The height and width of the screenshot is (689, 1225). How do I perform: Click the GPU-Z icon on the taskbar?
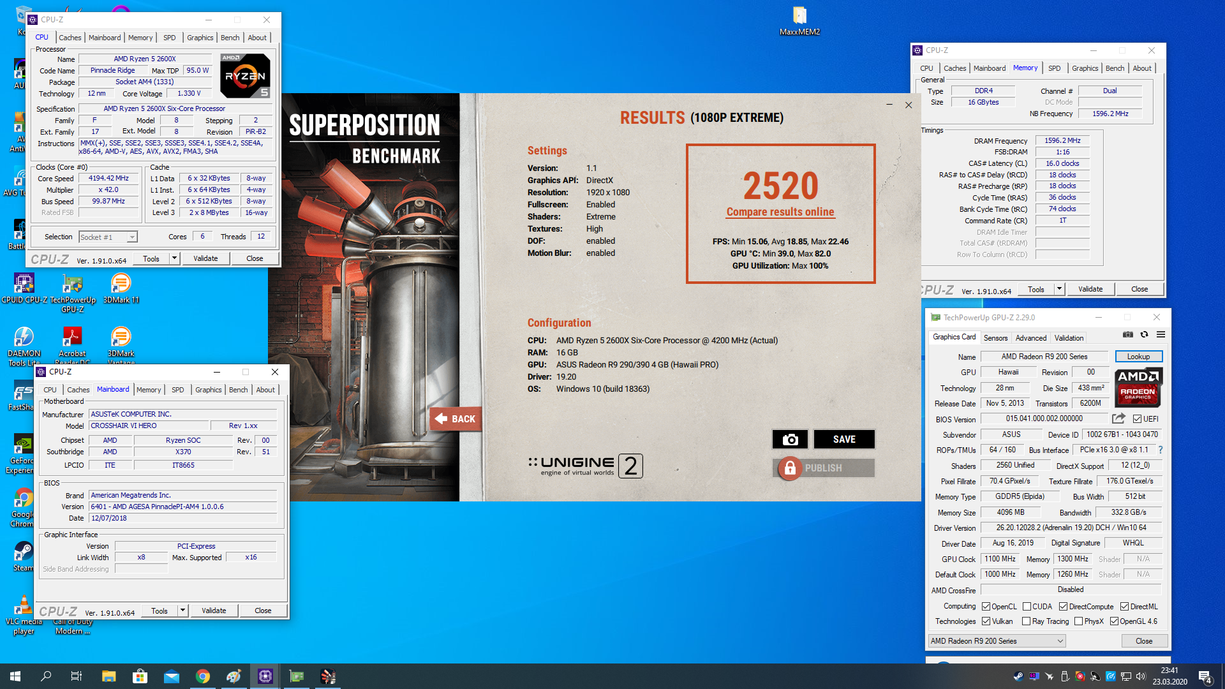pyautogui.click(x=296, y=676)
